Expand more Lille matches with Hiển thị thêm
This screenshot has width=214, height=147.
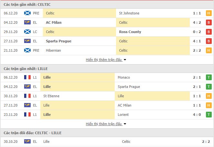[104, 124]
